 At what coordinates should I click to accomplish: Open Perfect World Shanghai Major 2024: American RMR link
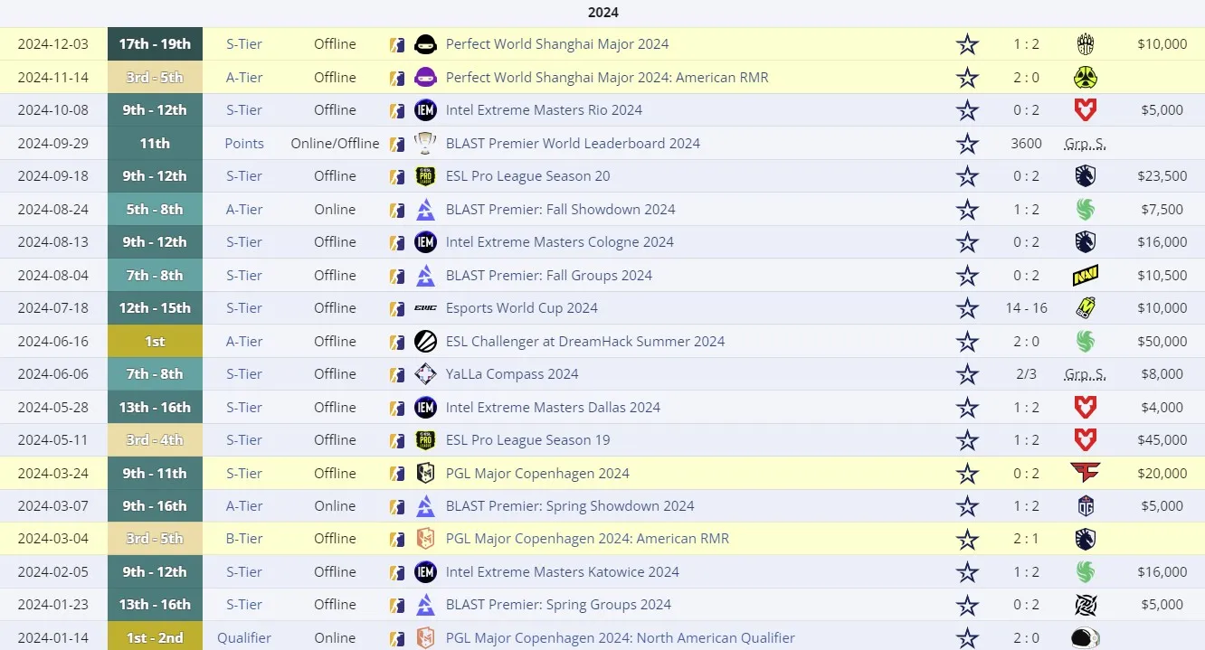[607, 78]
